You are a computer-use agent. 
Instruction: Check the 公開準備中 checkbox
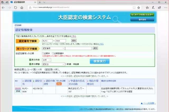click(53, 53)
